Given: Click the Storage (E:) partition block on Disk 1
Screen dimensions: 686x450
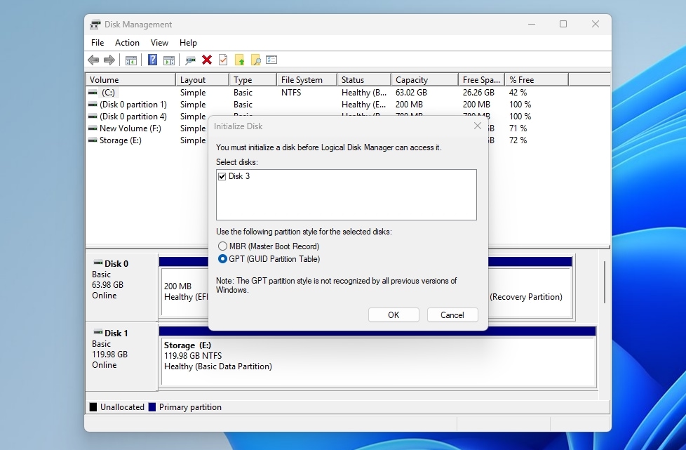Looking at the screenshot, I should [378, 361].
